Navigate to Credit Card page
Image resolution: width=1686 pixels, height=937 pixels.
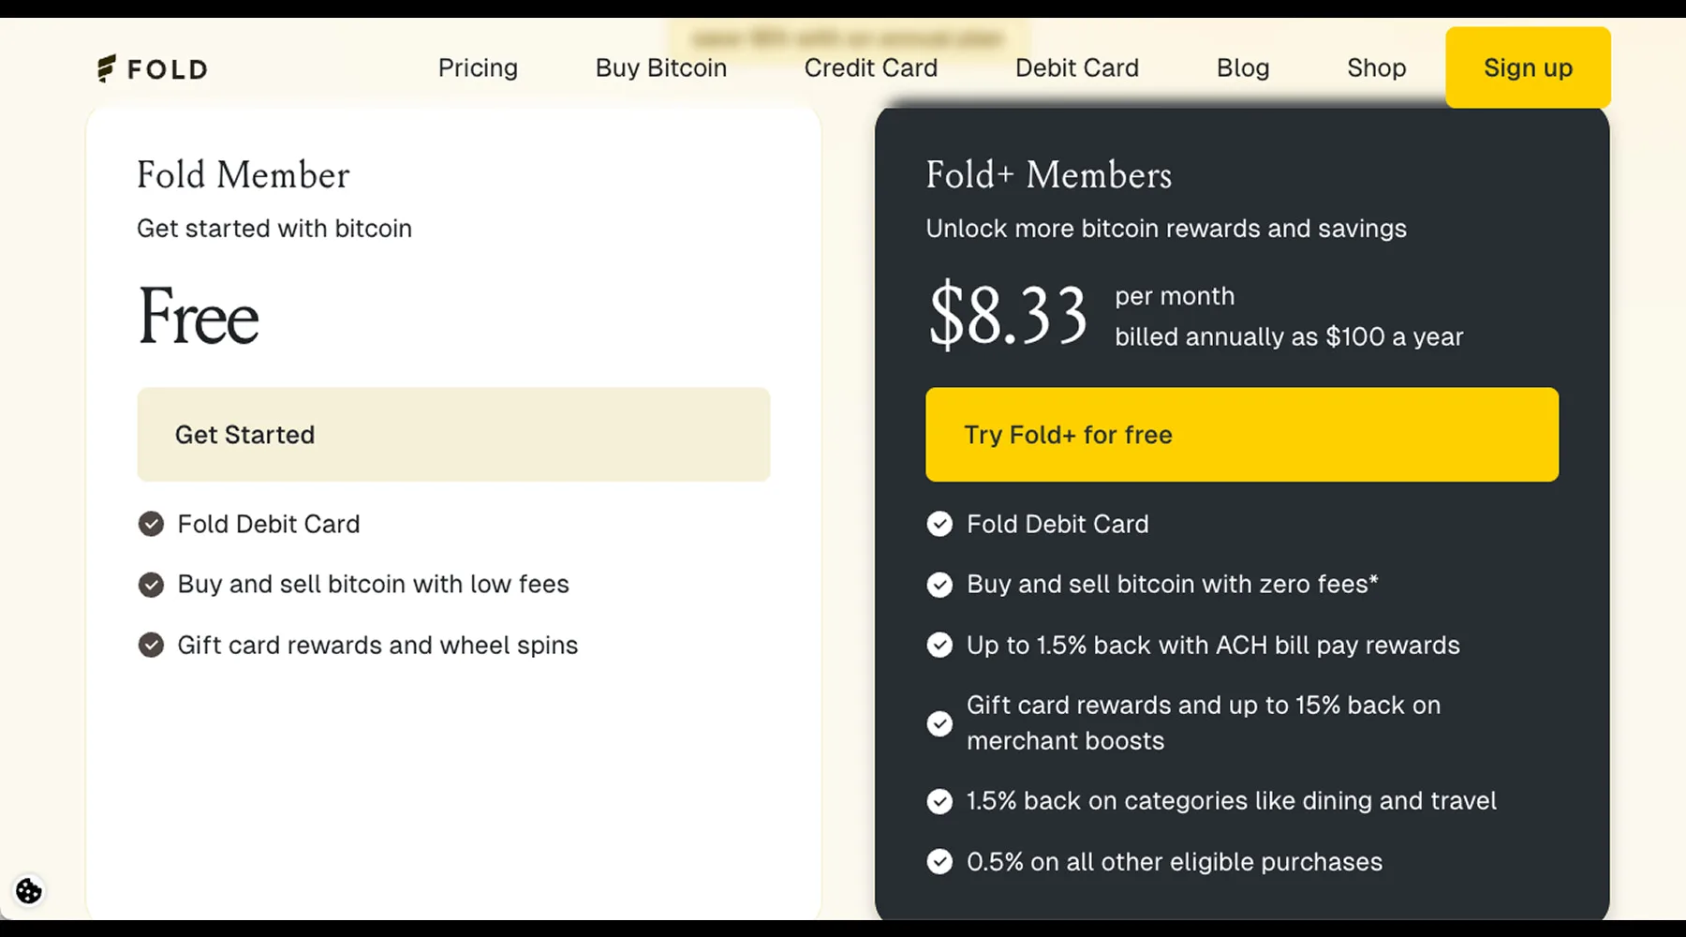pyautogui.click(x=871, y=68)
